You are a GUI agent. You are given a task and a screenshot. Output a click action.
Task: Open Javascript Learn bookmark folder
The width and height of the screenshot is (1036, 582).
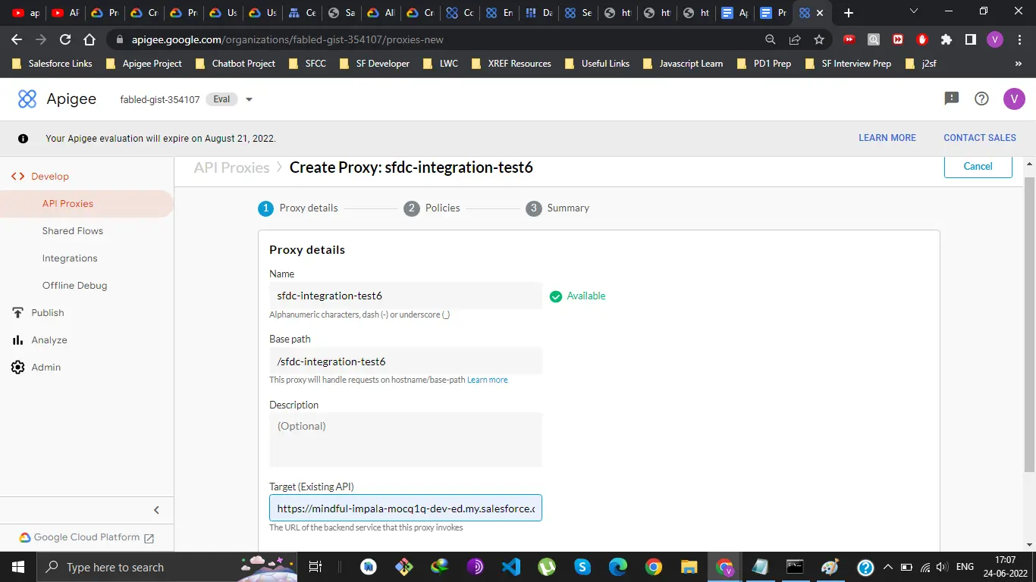[683, 64]
